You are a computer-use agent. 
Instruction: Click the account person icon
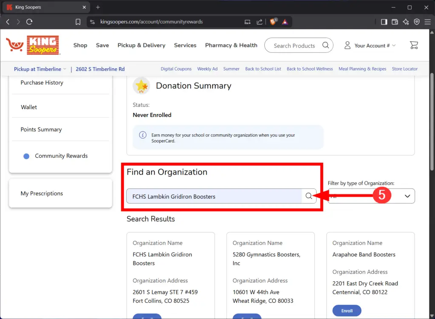[347, 45]
